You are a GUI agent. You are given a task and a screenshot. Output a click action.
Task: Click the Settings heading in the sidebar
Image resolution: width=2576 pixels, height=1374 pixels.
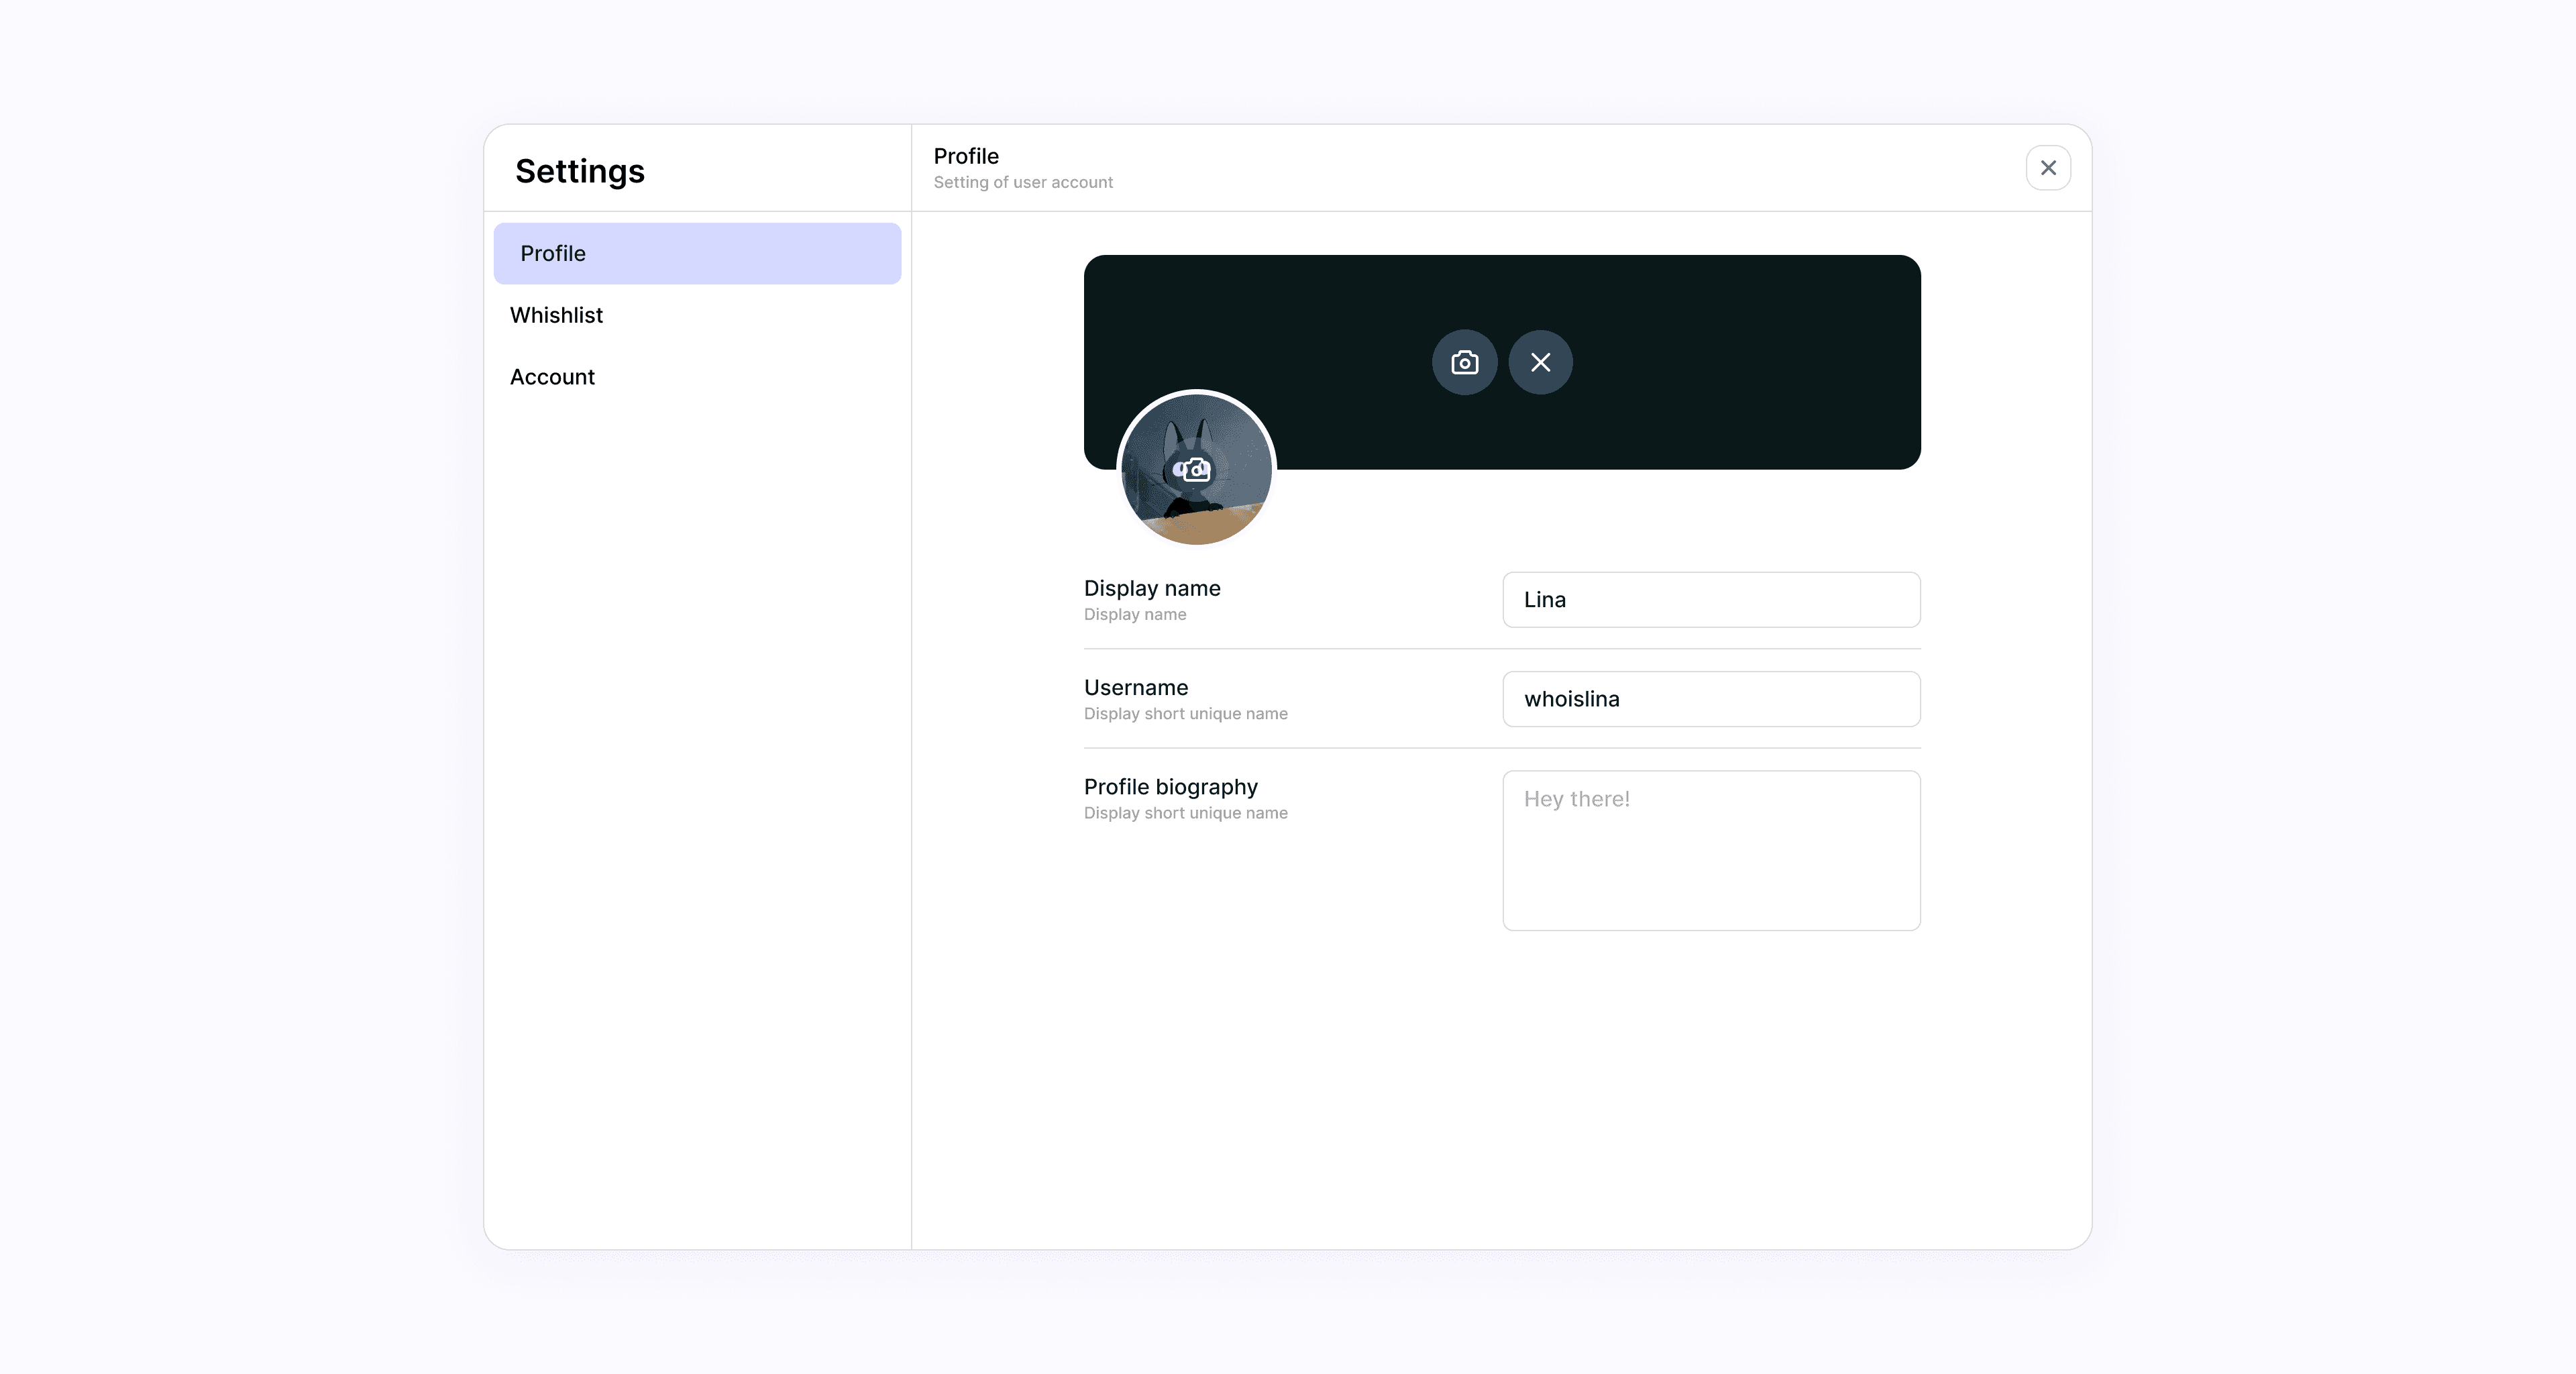coord(580,171)
